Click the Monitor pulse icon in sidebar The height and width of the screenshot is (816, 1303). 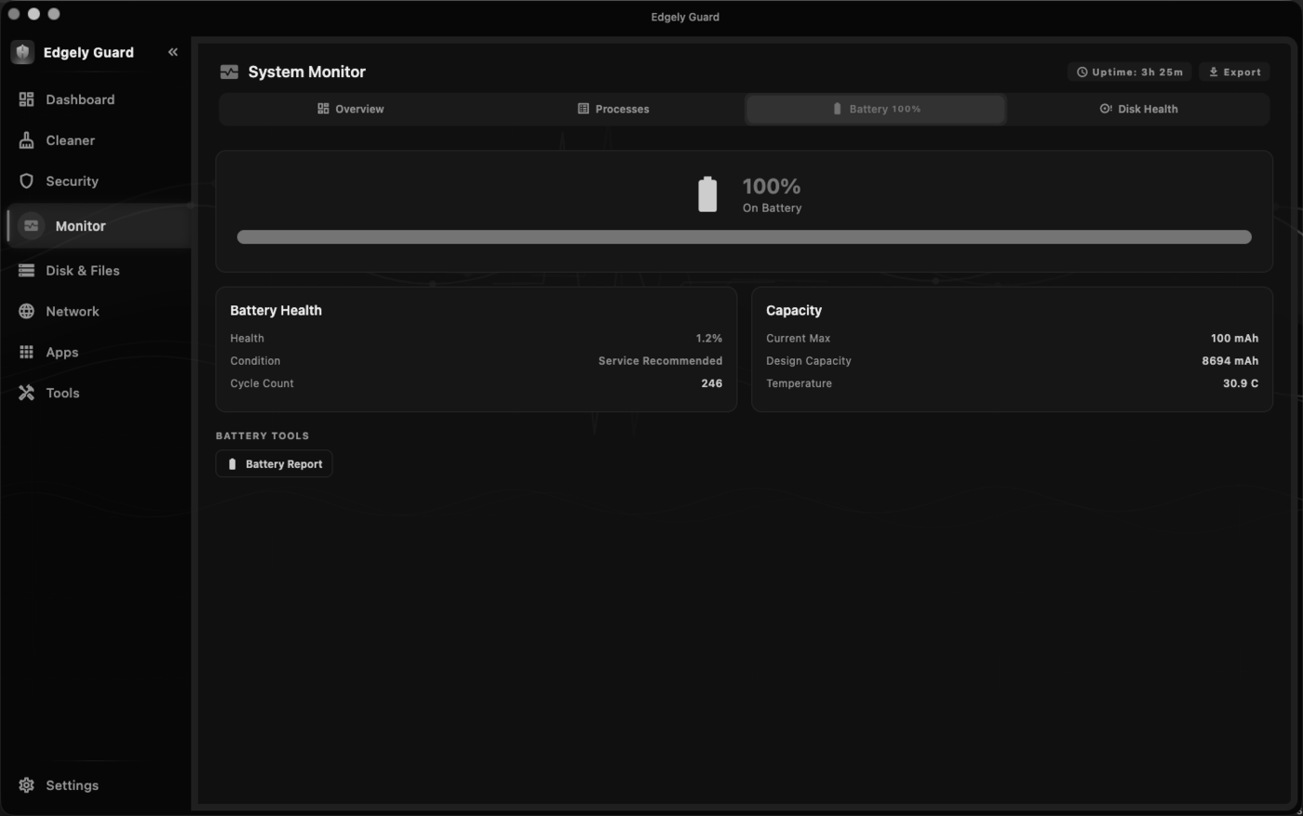32,226
